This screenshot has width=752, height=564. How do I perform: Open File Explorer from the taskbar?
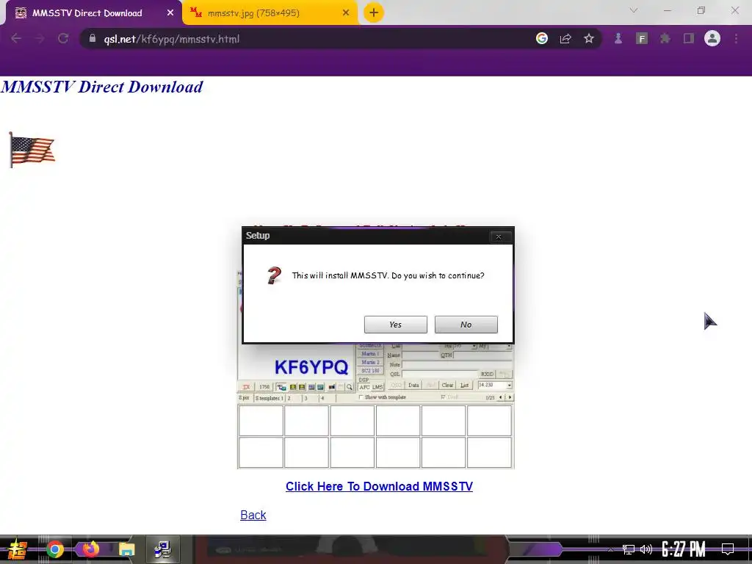click(x=126, y=549)
